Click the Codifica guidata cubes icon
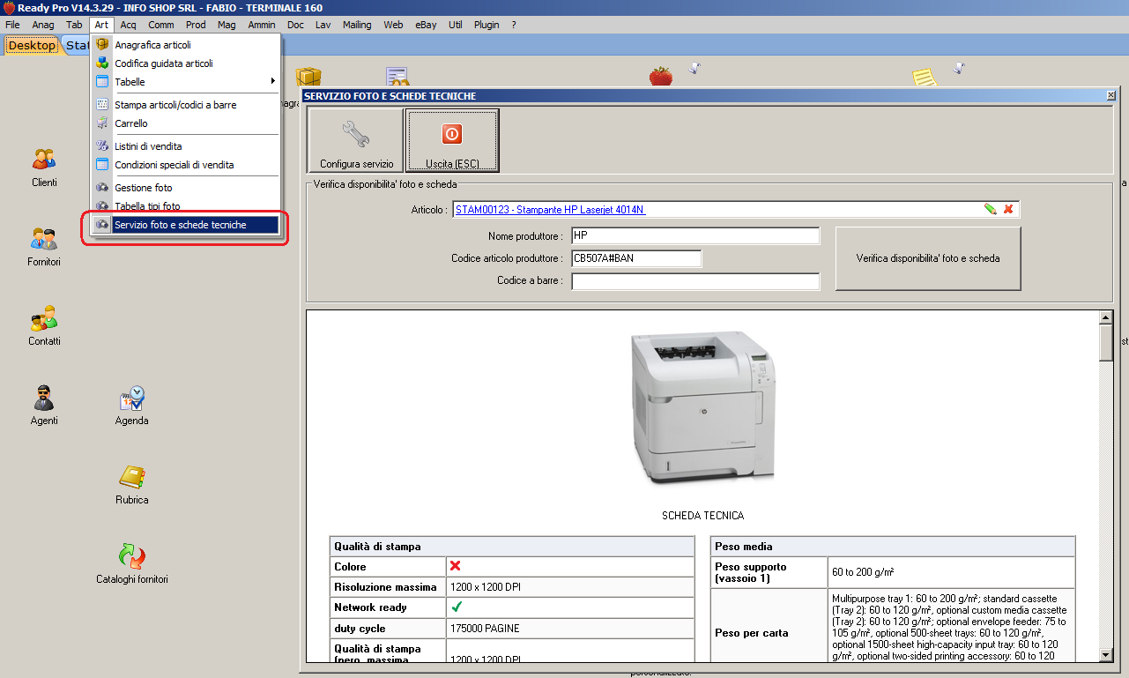Image resolution: width=1129 pixels, height=678 pixels. (x=102, y=63)
